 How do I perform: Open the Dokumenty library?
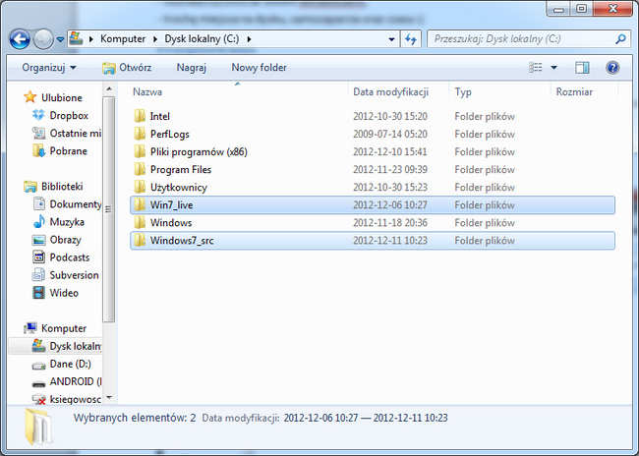[67, 204]
